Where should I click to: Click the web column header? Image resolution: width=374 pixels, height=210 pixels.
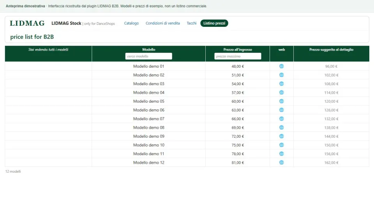click(282, 49)
